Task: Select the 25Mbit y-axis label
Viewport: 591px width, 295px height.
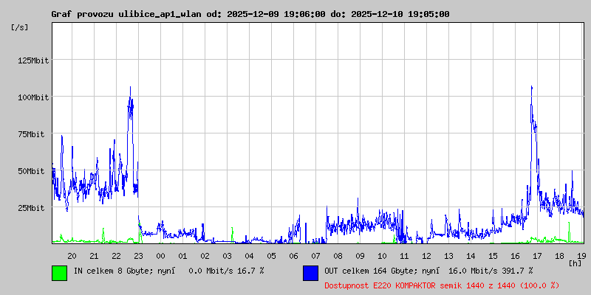Action: (x=35, y=208)
